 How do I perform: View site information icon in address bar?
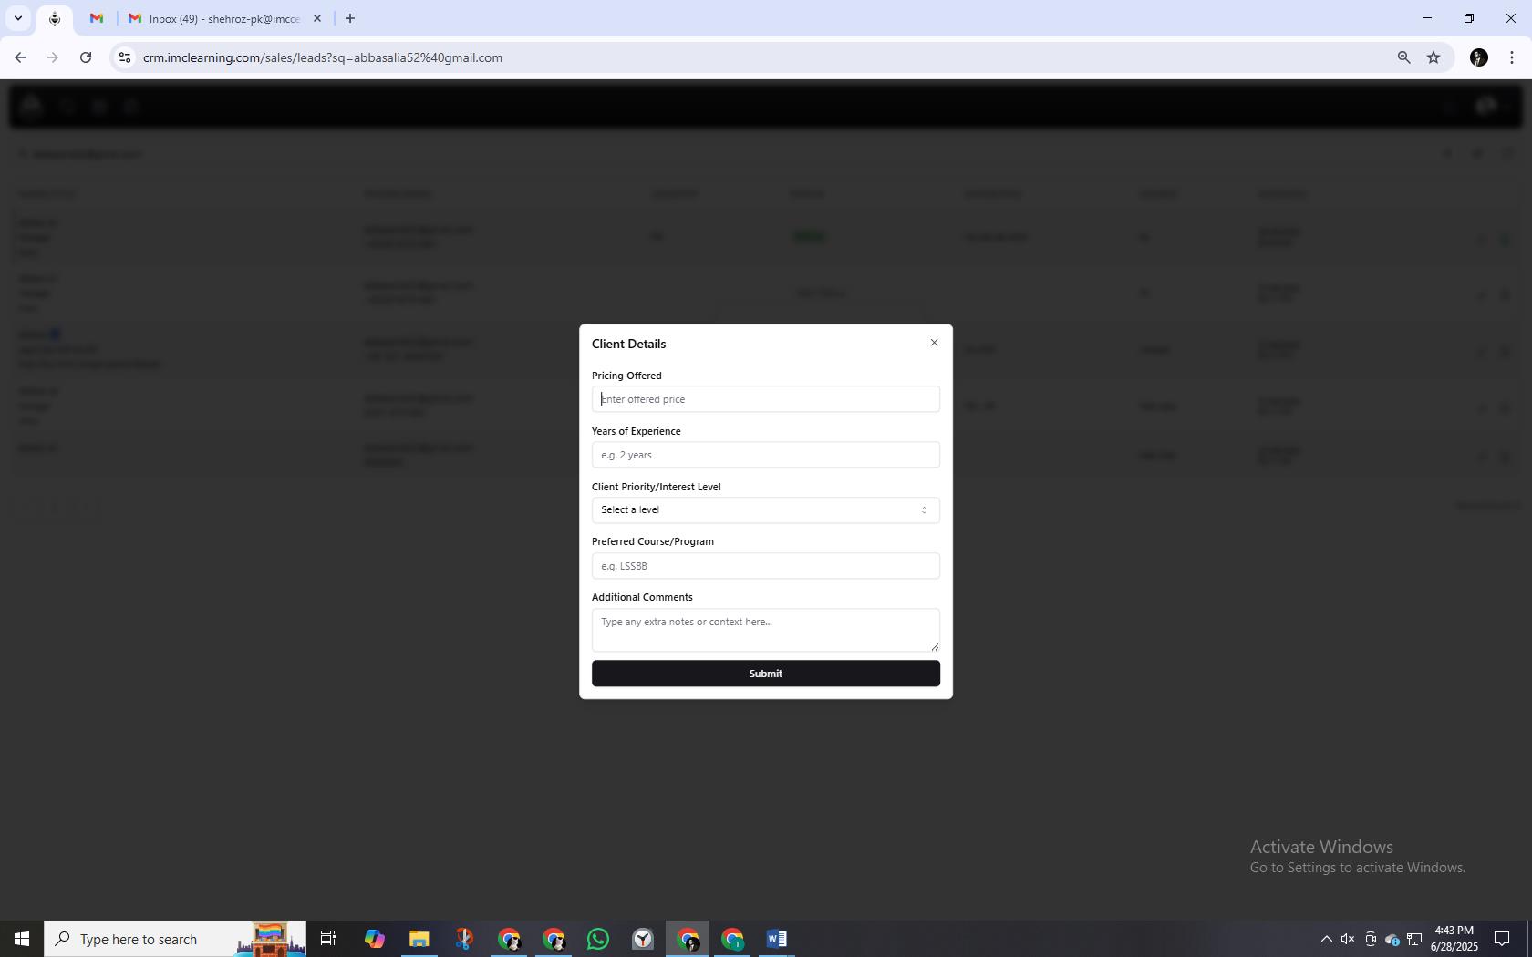[125, 57]
